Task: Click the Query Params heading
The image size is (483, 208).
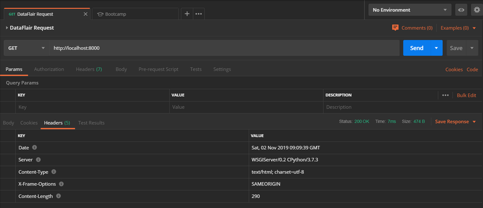Action: (22, 83)
